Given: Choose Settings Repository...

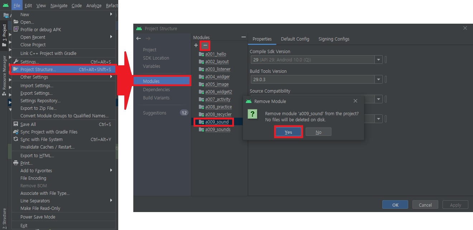Looking at the screenshot, I should coord(63,100).
